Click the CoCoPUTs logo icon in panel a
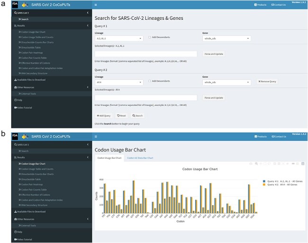 click(x=25, y=5)
